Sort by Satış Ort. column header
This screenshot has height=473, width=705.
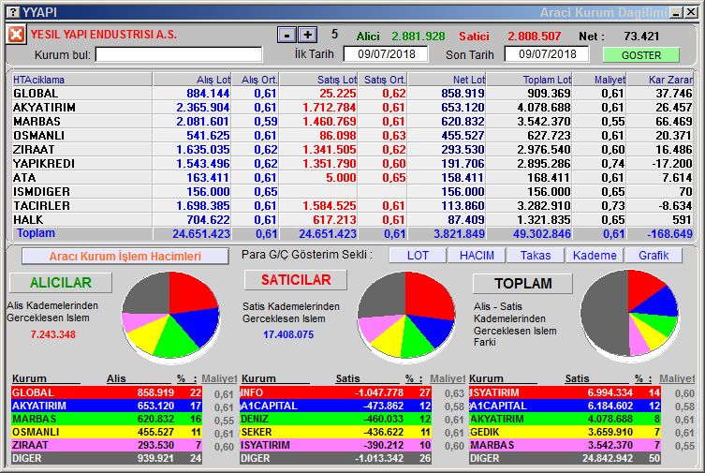[383, 80]
